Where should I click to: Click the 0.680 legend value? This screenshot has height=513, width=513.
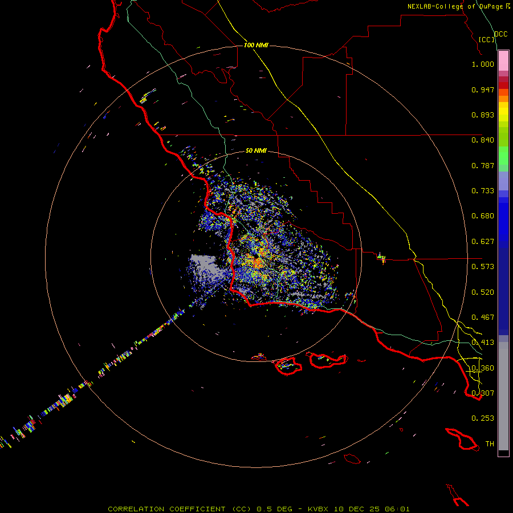pos(483,216)
